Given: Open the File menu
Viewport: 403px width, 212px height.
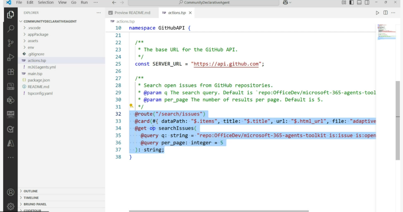Looking at the screenshot, I should click(x=19, y=3).
